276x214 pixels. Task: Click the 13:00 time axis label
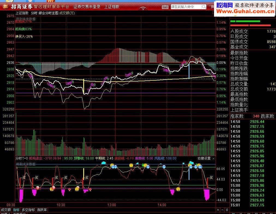[x=112, y=205]
